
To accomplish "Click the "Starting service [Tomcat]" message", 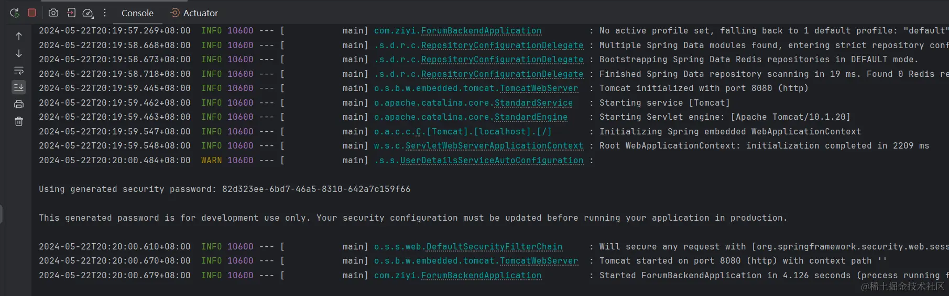I will click(x=664, y=103).
